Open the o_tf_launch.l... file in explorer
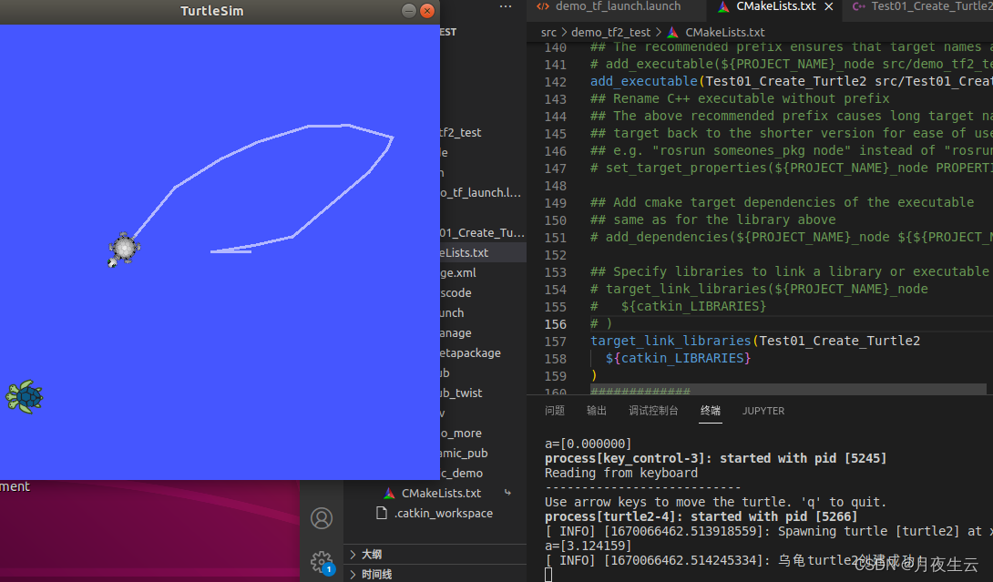993x582 pixels. 480,192
